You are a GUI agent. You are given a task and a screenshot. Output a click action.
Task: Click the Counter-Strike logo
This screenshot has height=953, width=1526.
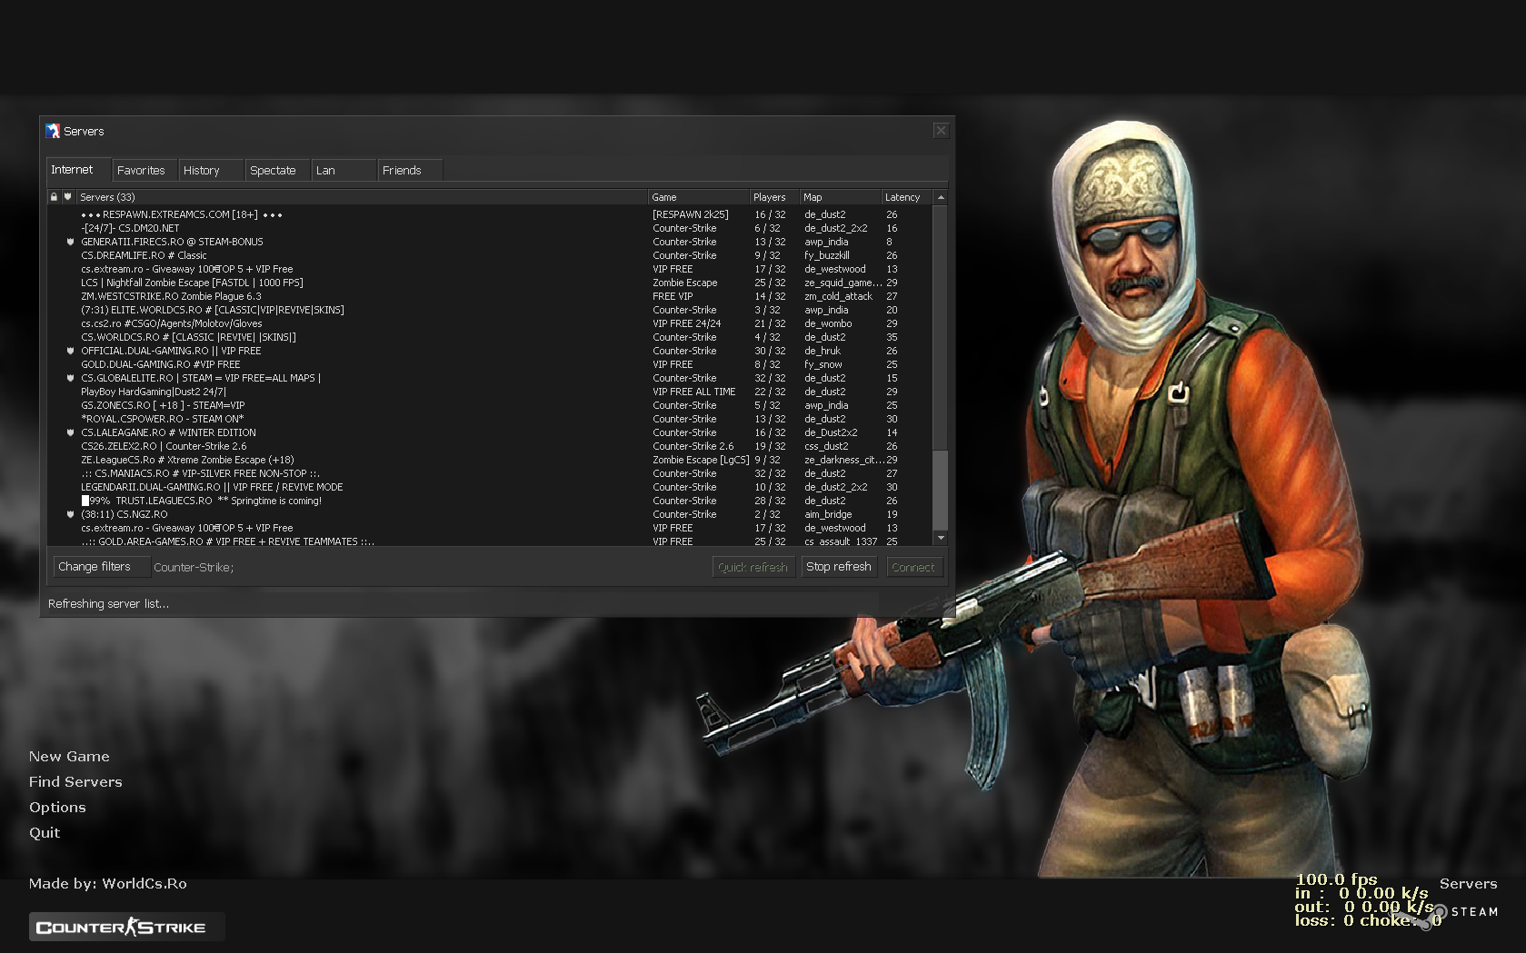pos(126,927)
